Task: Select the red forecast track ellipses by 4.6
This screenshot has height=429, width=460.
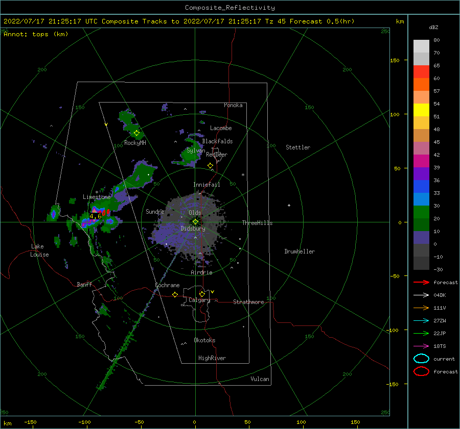Action: click(x=106, y=212)
